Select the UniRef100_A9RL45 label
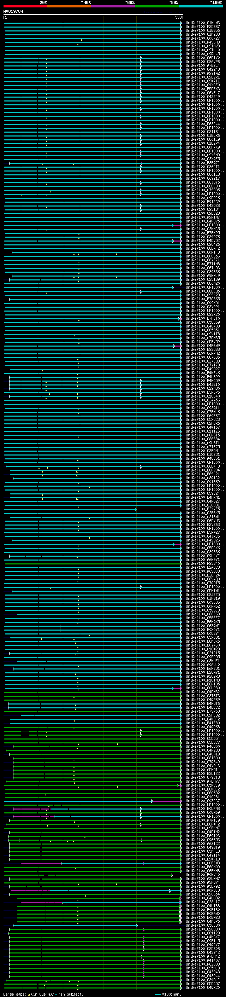Viewport: 226px width, 997px height. pos(203,54)
